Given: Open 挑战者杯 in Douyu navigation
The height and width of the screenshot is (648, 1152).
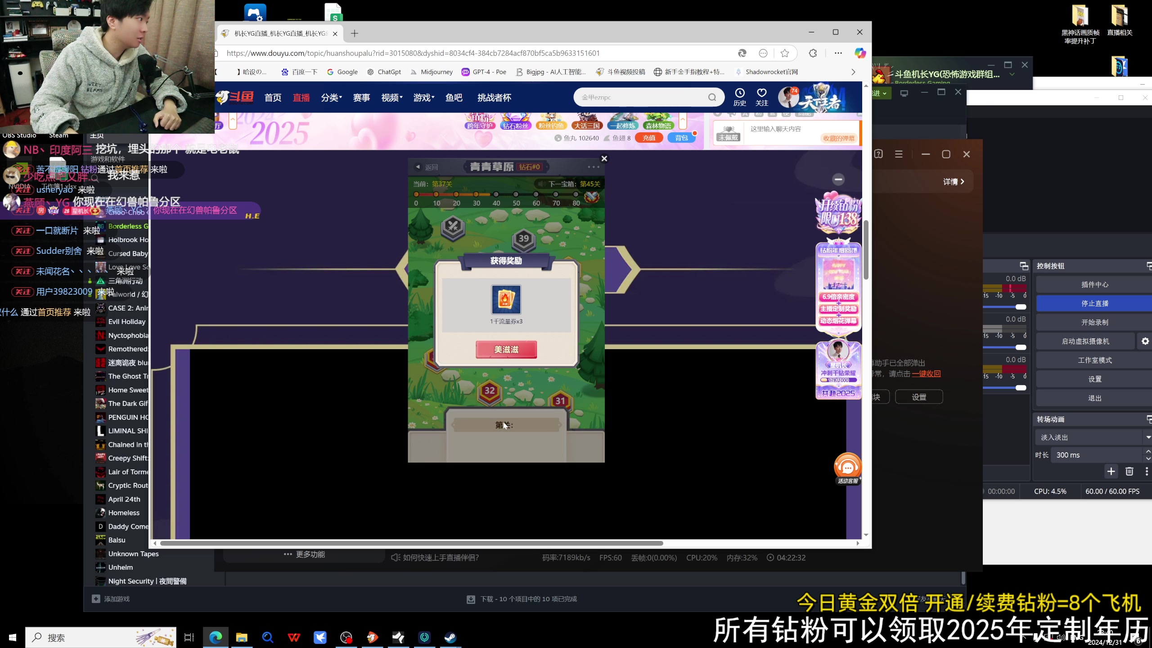Looking at the screenshot, I should click(494, 98).
